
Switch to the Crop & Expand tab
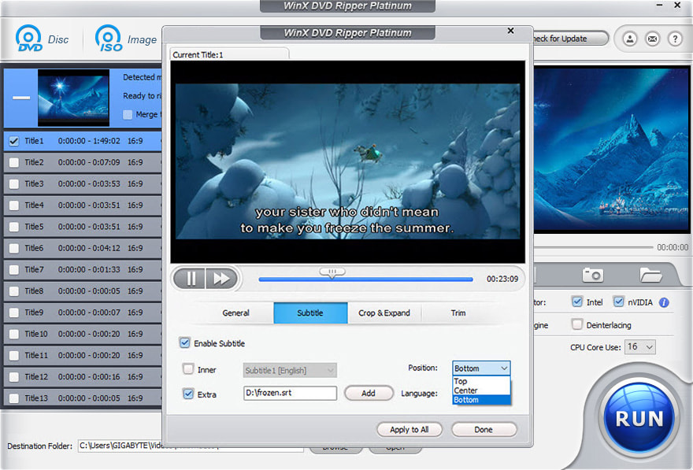pyautogui.click(x=384, y=313)
